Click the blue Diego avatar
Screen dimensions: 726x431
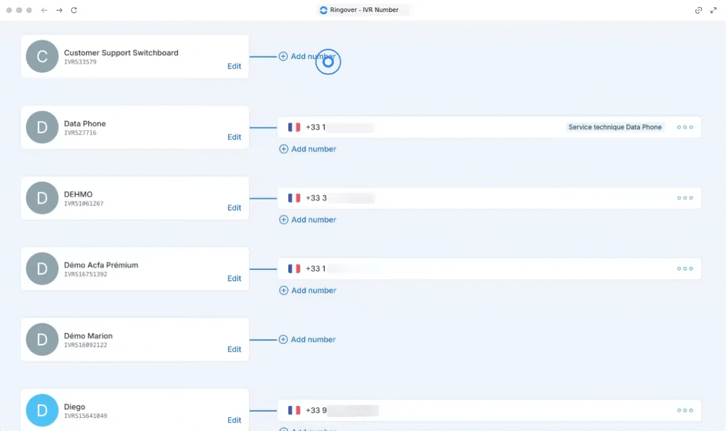(x=42, y=410)
